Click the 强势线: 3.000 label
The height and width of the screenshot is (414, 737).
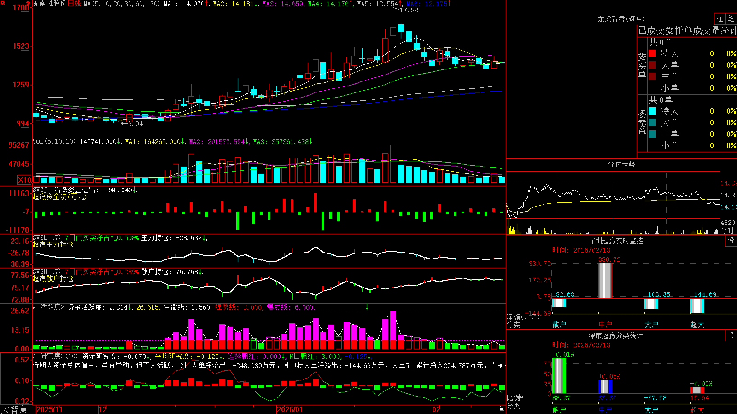tap(239, 307)
